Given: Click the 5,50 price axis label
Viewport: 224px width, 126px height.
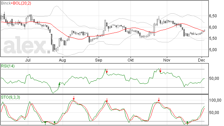Looking at the screenshot, I should click(213, 38).
